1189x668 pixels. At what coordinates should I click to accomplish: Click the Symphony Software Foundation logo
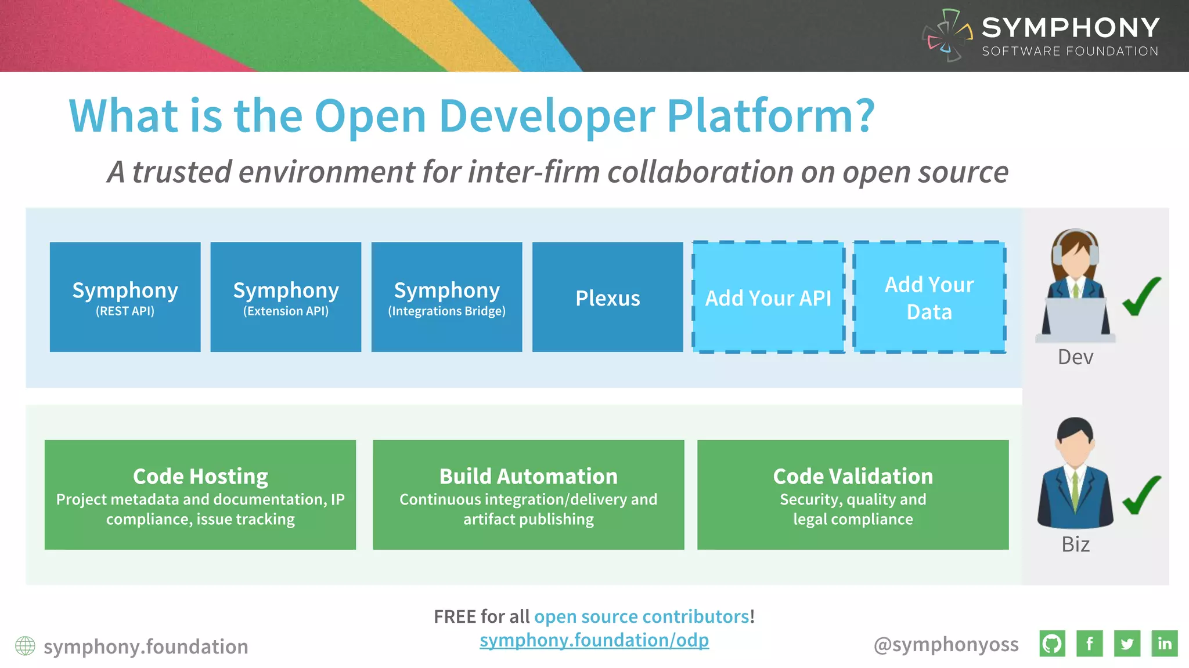pyautogui.click(x=1042, y=35)
